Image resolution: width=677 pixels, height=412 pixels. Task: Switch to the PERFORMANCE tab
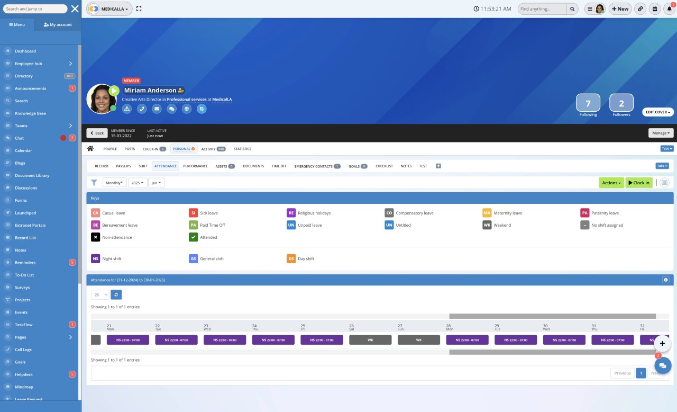tap(195, 166)
